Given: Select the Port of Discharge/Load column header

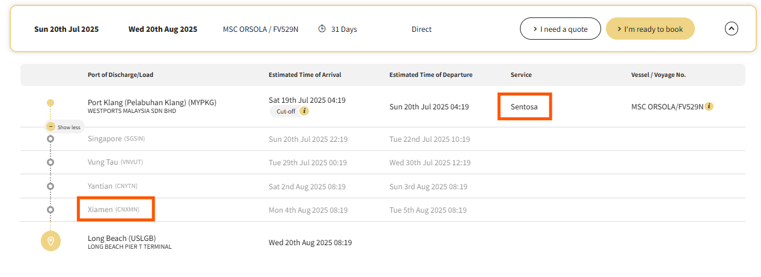Looking at the screenshot, I should coord(120,75).
